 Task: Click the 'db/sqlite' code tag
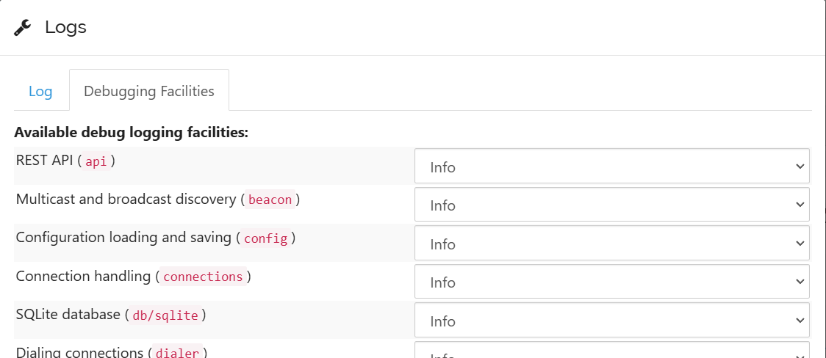coord(165,315)
